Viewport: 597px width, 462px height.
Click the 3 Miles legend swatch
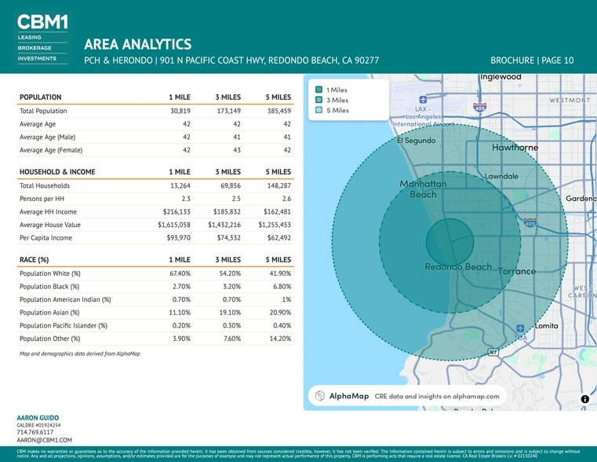(319, 100)
